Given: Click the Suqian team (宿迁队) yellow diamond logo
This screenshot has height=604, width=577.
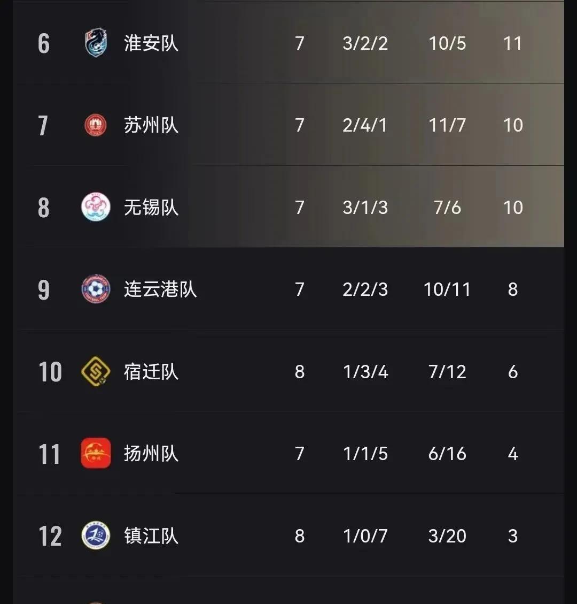Looking at the screenshot, I should (96, 372).
